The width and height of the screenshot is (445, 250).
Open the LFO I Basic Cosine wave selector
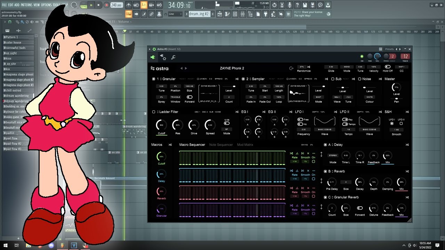(x=325, y=129)
